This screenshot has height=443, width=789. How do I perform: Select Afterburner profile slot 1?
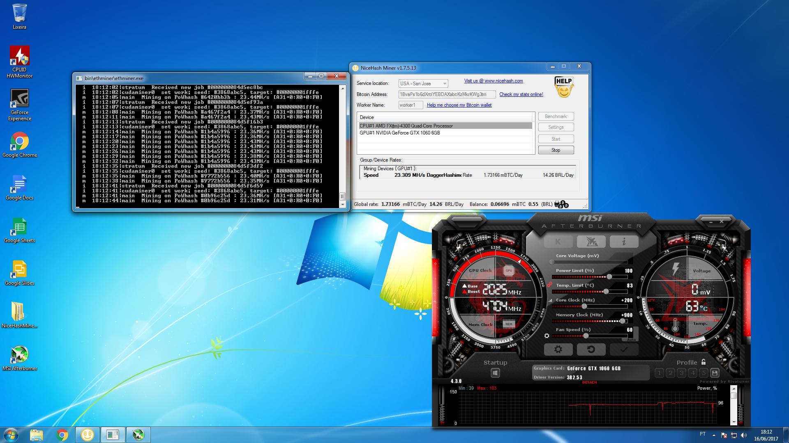659,373
